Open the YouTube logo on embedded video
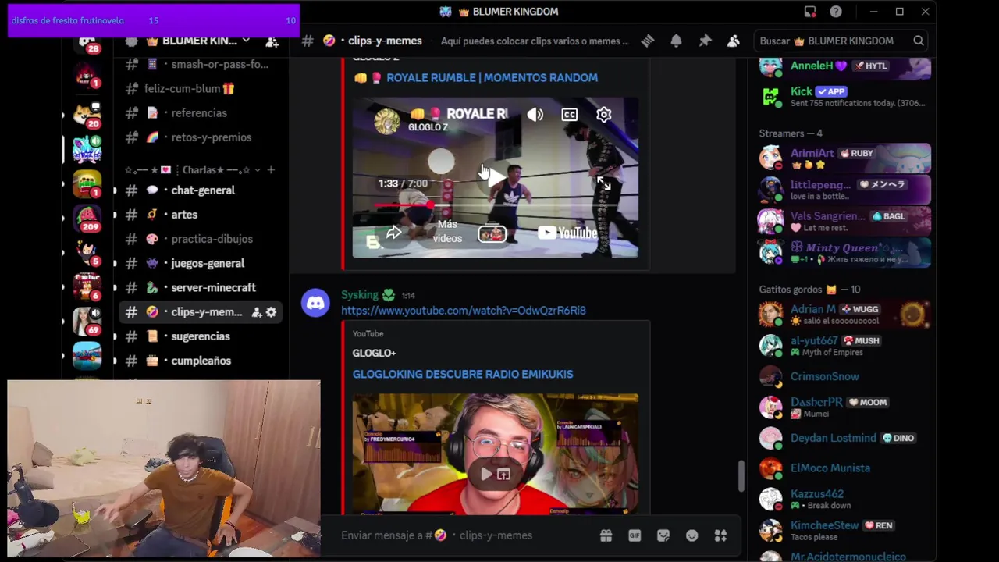Viewport: 999px width, 562px height. click(567, 233)
